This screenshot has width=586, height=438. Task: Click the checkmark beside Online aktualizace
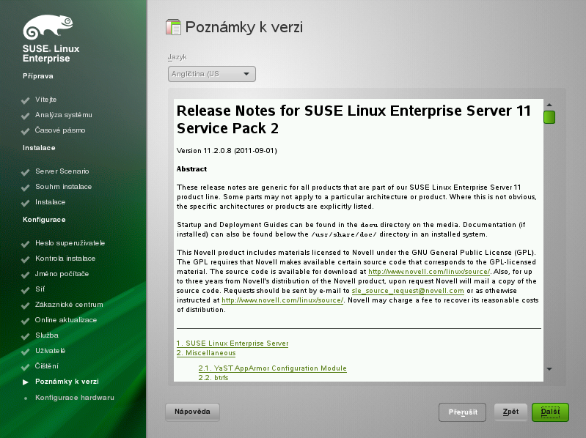26,321
